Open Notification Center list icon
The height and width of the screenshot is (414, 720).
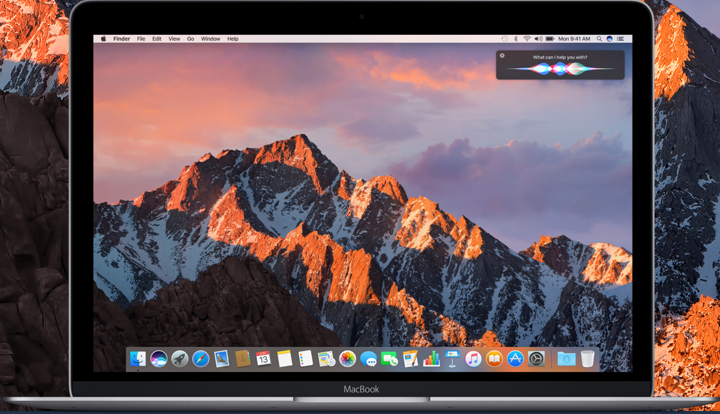click(621, 38)
